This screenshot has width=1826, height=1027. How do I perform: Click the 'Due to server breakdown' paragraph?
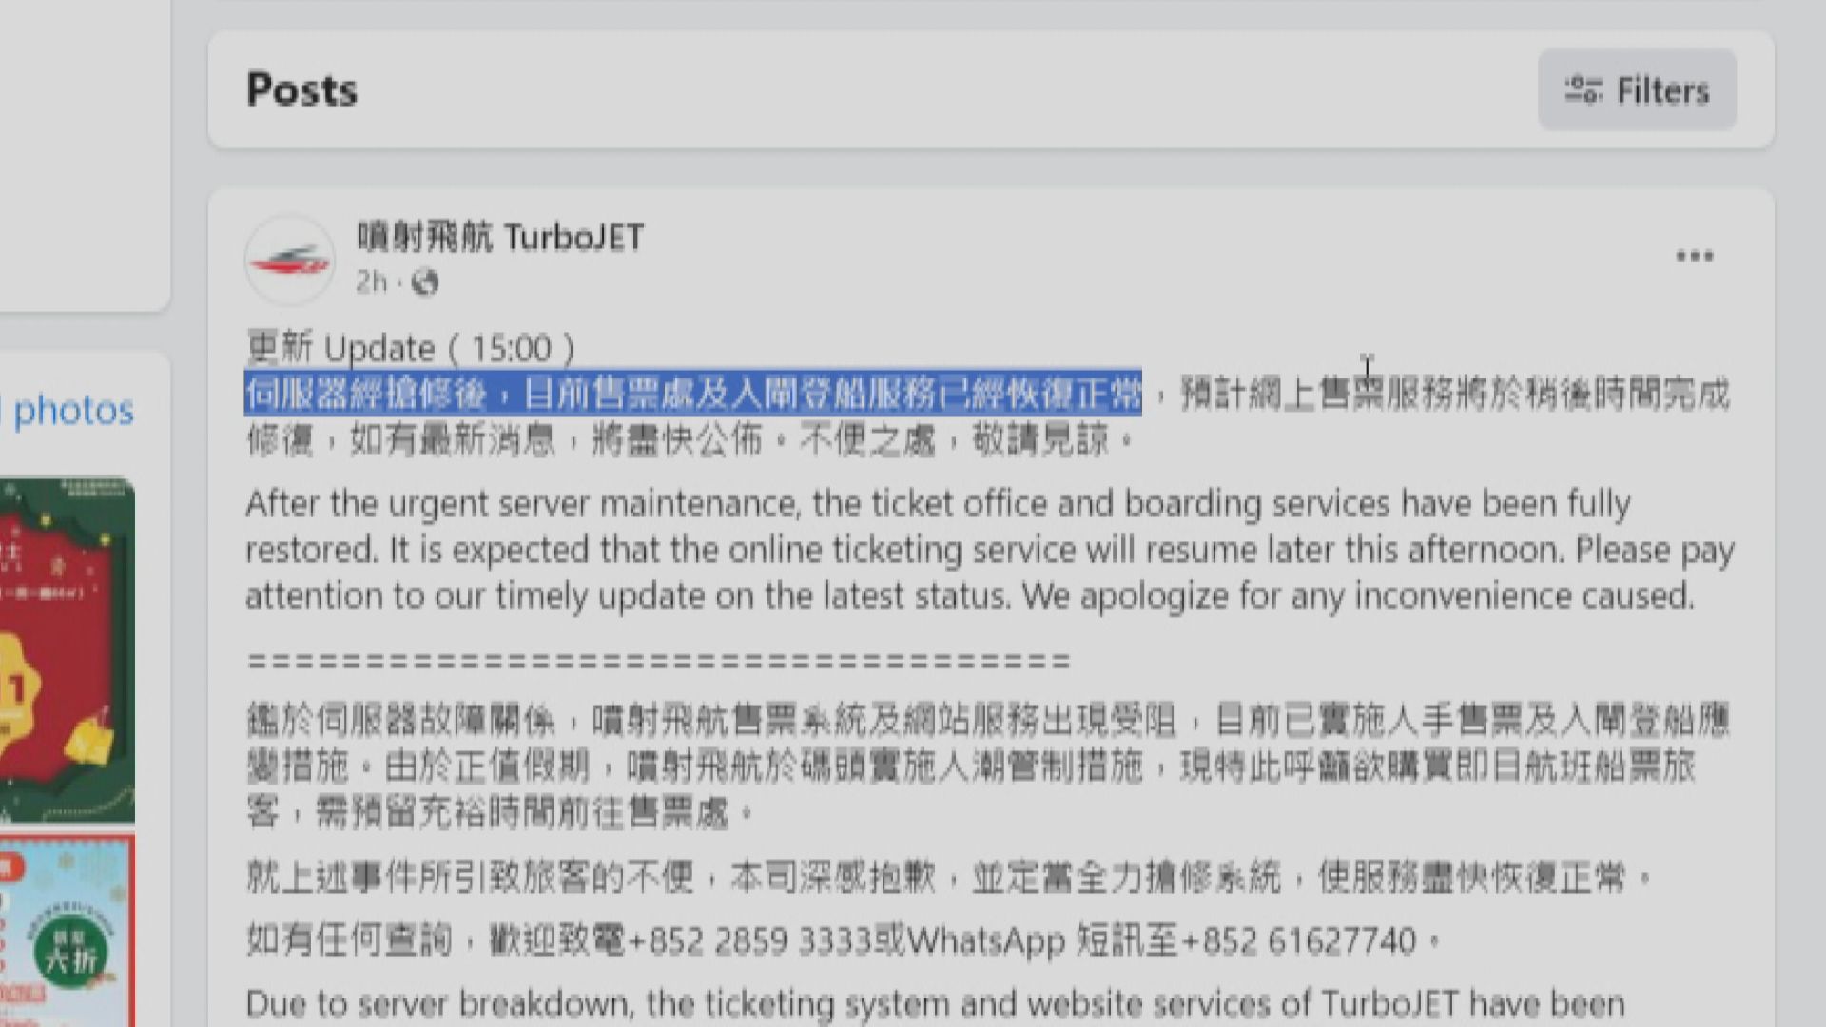click(x=936, y=1004)
